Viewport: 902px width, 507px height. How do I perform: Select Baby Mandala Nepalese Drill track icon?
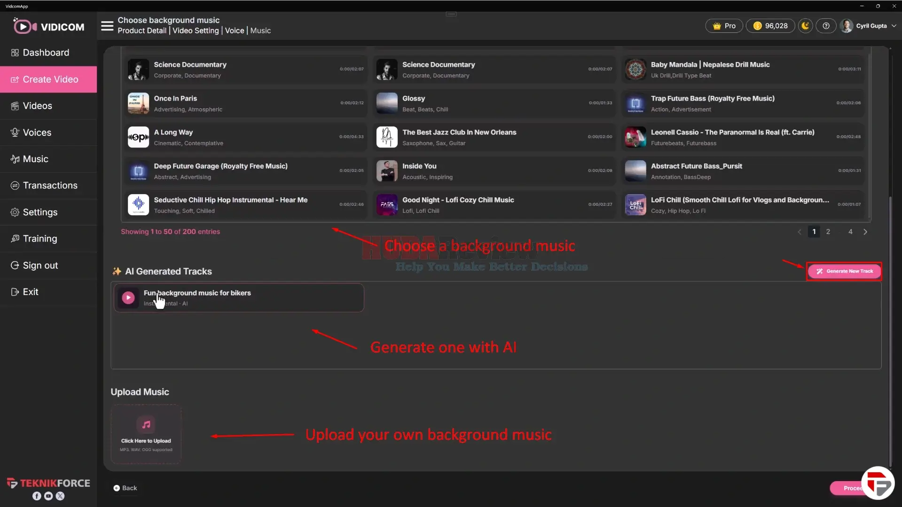(635, 70)
